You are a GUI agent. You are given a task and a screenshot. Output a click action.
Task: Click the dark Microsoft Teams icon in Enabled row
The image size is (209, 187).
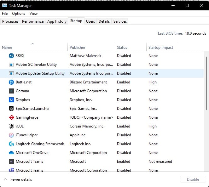coord(11,161)
